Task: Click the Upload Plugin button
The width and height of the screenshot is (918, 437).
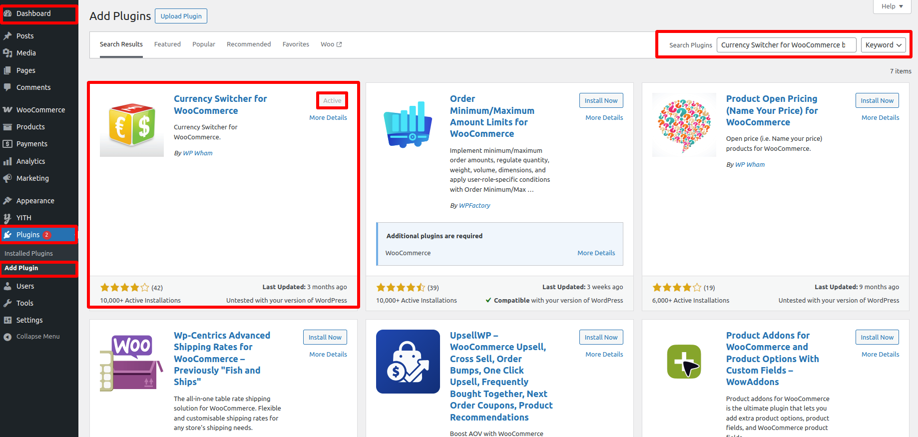Action: (x=181, y=16)
